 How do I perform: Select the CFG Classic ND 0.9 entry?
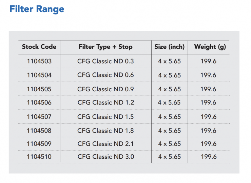pos(105,89)
